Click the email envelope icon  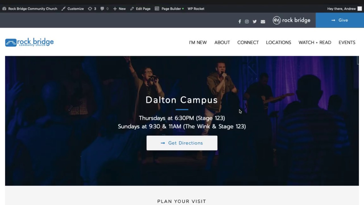263,22
